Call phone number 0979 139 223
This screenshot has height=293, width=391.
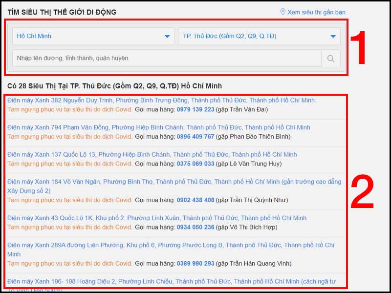pyautogui.click(x=195, y=109)
